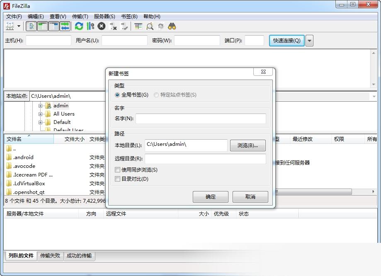This screenshot has height=276, width=381.
Task: Switch to the 成功的传输 tab
Action: point(79,256)
